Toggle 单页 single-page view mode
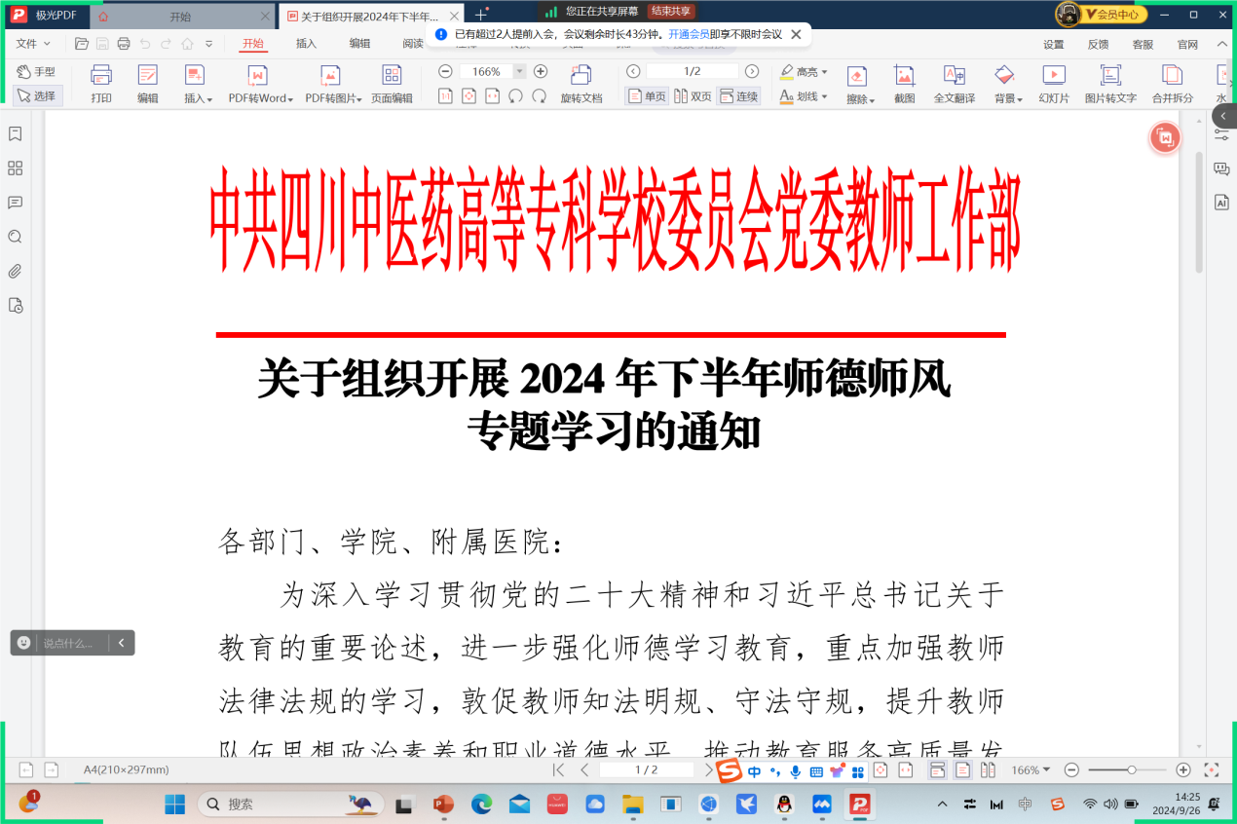1237x824 pixels. pos(646,95)
